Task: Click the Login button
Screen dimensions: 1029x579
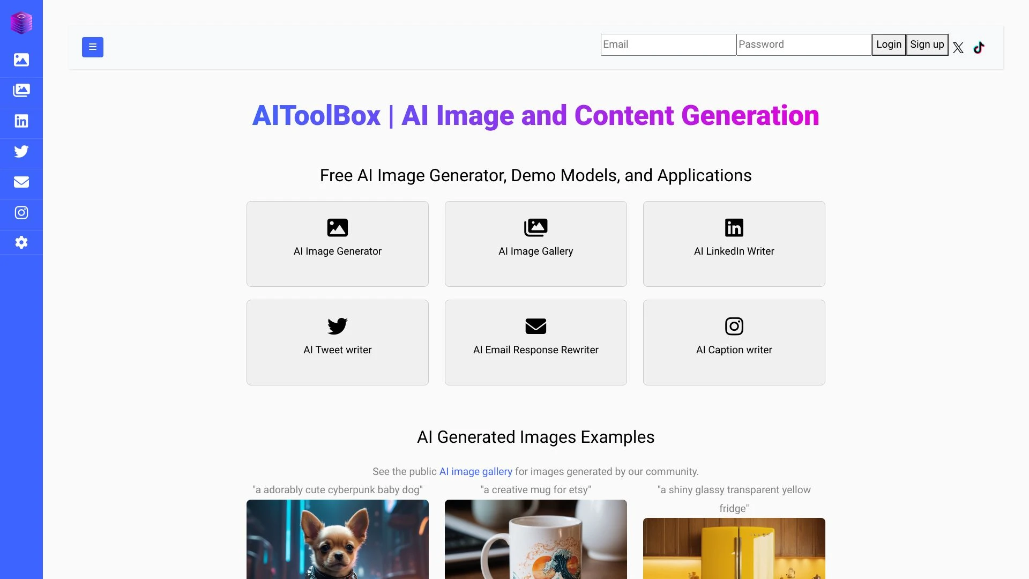Action: click(x=889, y=44)
